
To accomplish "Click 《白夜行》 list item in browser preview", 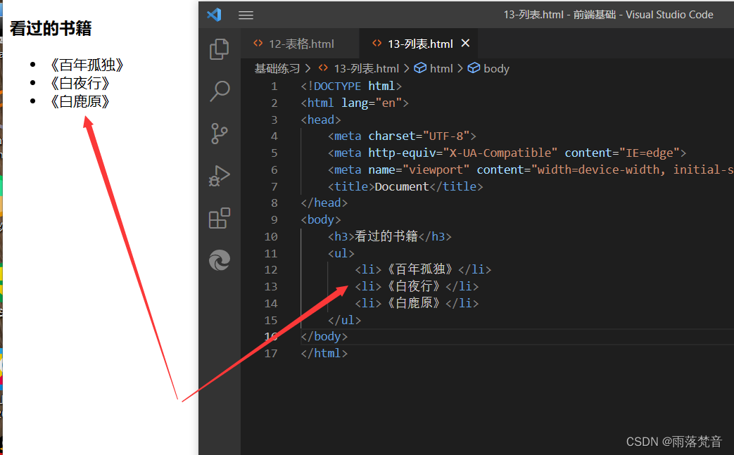I will point(80,83).
